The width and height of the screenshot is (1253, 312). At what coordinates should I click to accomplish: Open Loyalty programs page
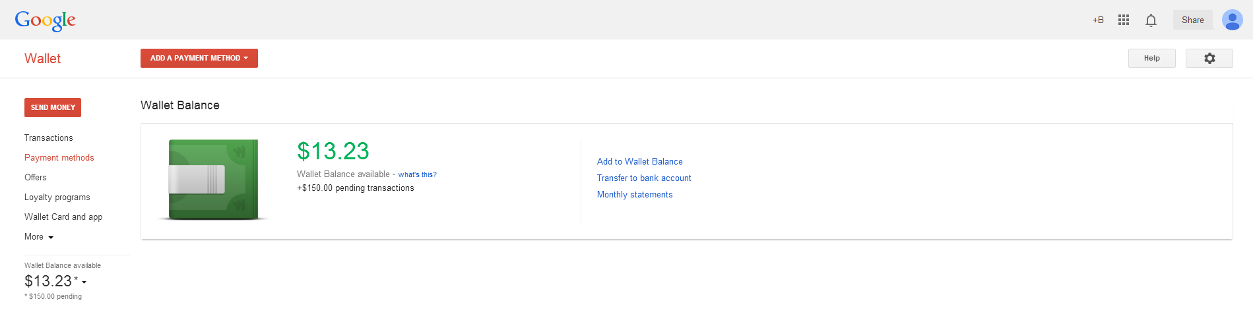(x=57, y=197)
